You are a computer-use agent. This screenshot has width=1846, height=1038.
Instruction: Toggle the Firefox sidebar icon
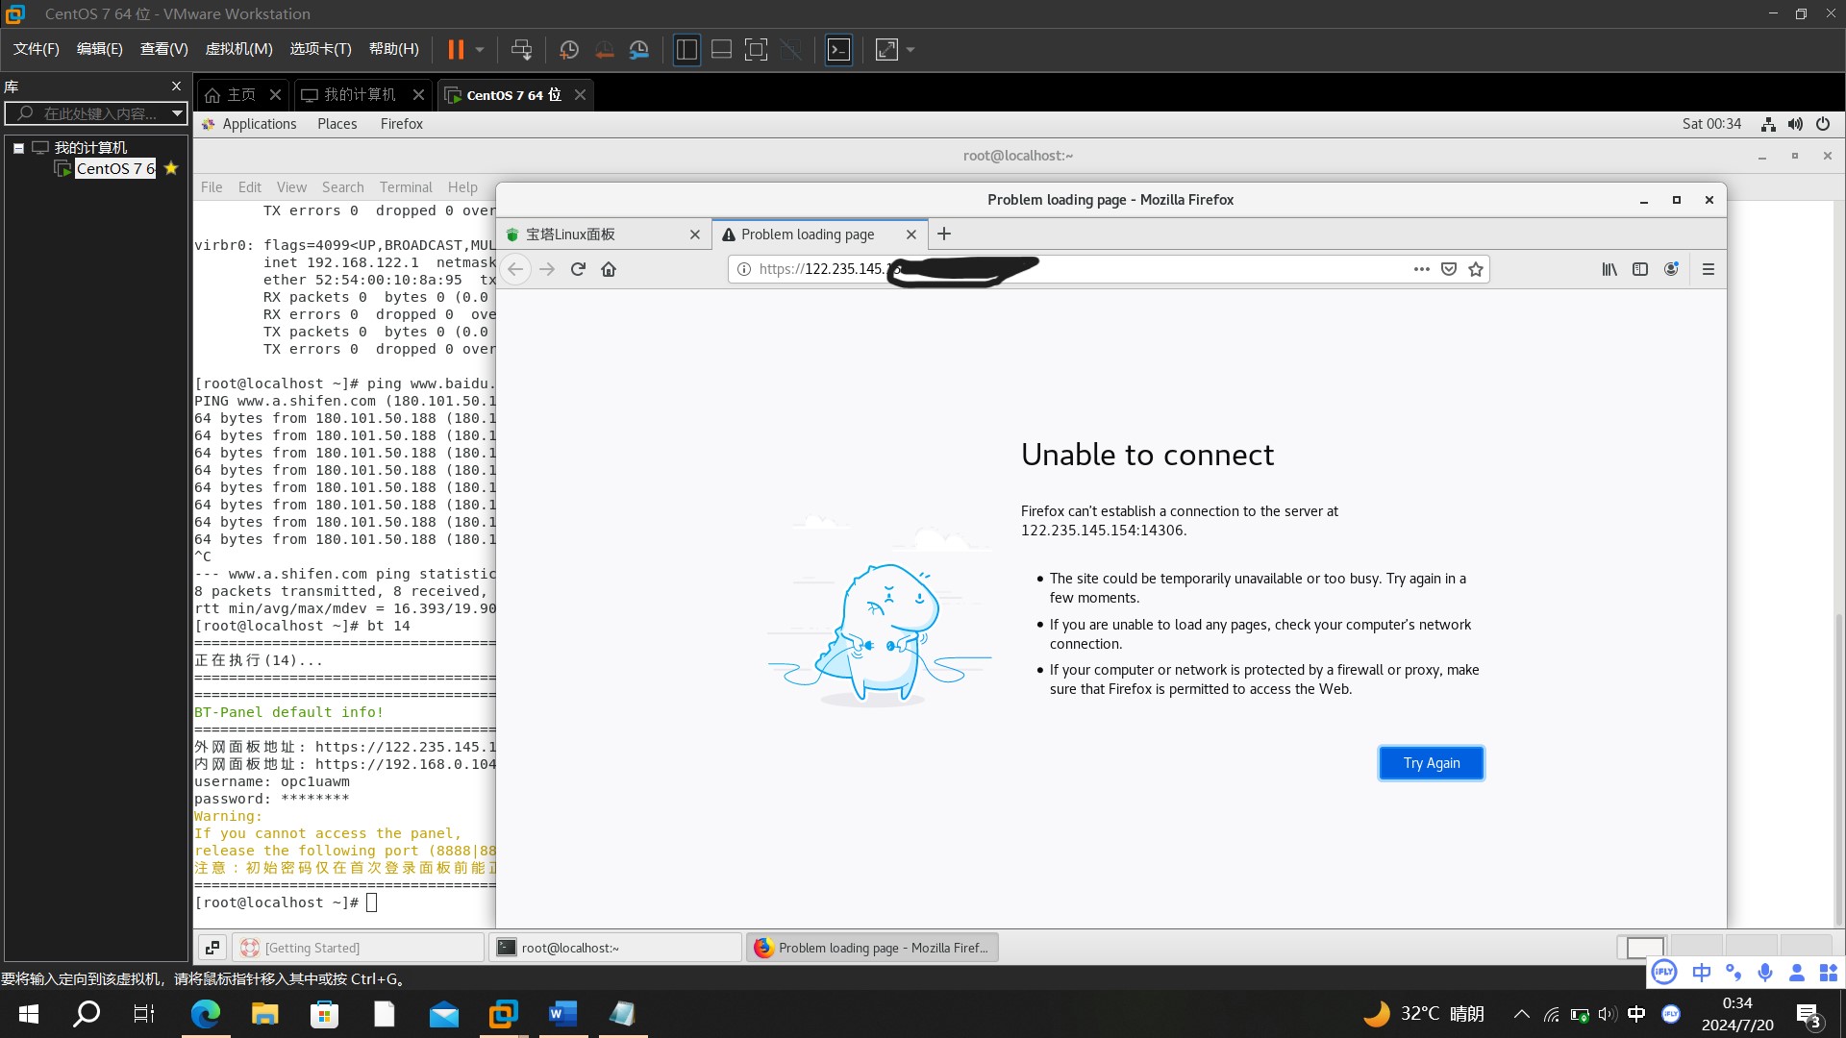tap(1640, 269)
